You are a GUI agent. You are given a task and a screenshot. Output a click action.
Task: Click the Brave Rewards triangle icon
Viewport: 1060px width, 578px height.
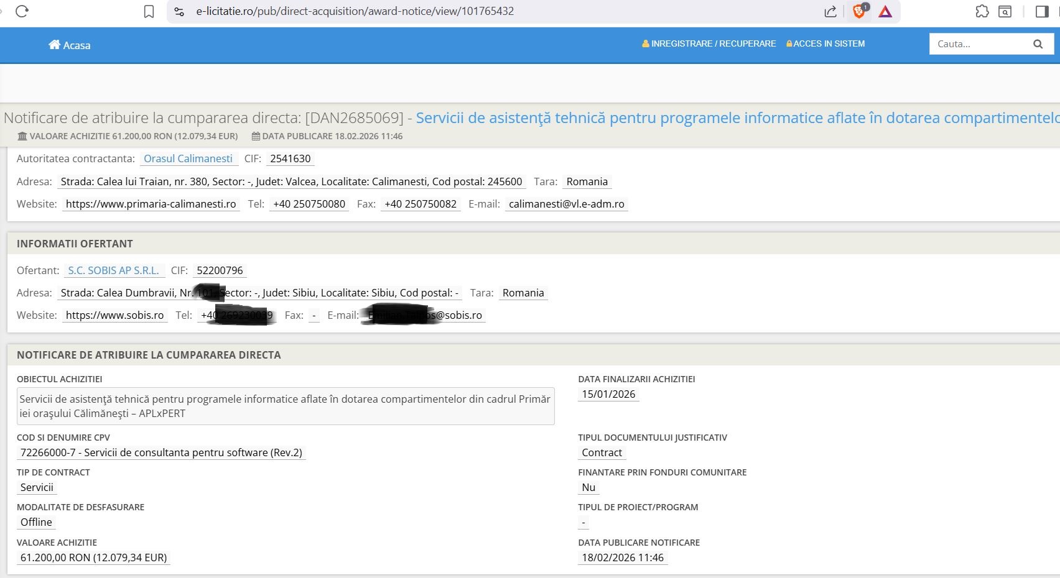[885, 12]
